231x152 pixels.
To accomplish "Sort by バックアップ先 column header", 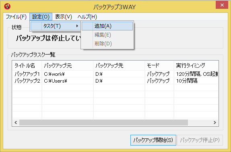I will click(119, 65).
